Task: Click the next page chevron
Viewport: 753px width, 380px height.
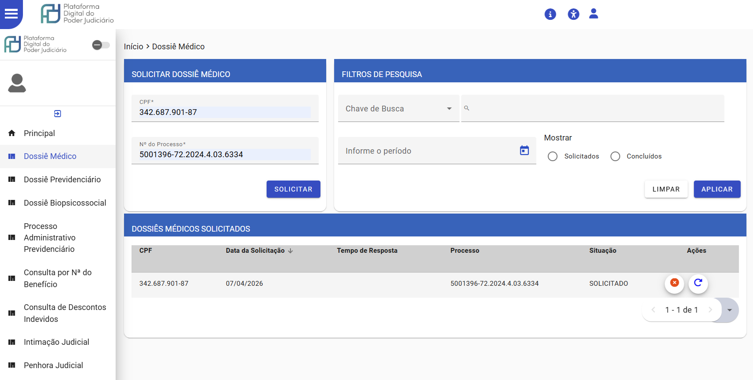Action: click(710, 310)
